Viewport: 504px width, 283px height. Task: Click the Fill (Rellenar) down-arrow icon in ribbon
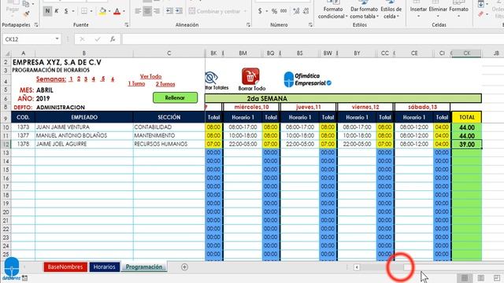tap(481, 4)
